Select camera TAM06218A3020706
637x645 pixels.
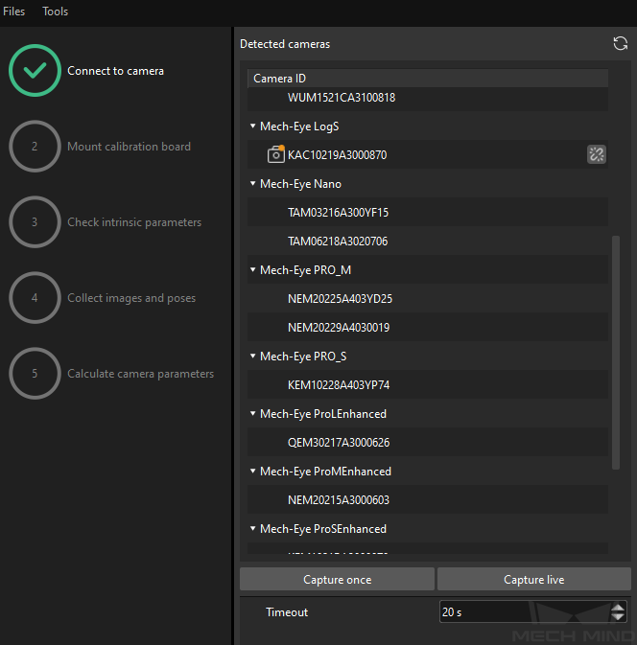pos(428,242)
